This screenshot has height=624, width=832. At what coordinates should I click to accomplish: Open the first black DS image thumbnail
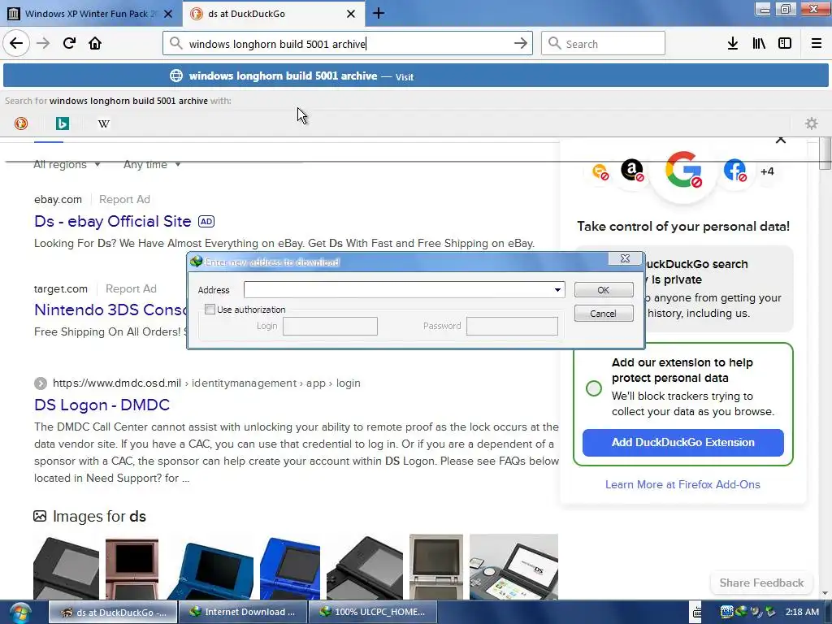(66, 568)
